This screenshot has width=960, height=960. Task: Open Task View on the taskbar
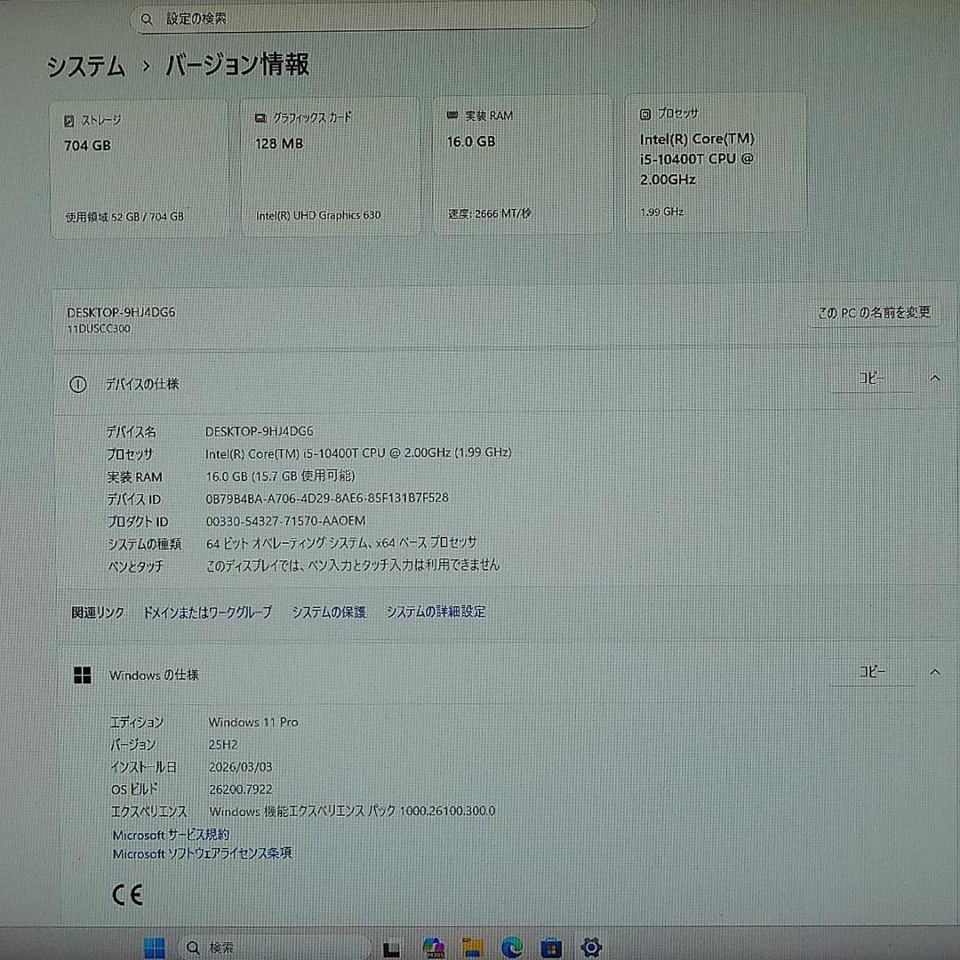click(x=392, y=948)
